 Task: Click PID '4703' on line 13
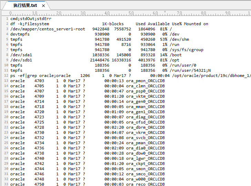coord(39,81)
